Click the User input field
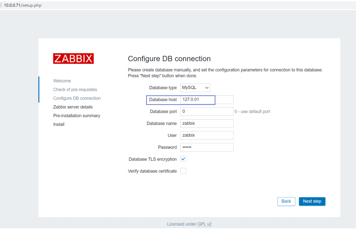 pyautogui.click(x=207, y=135)
